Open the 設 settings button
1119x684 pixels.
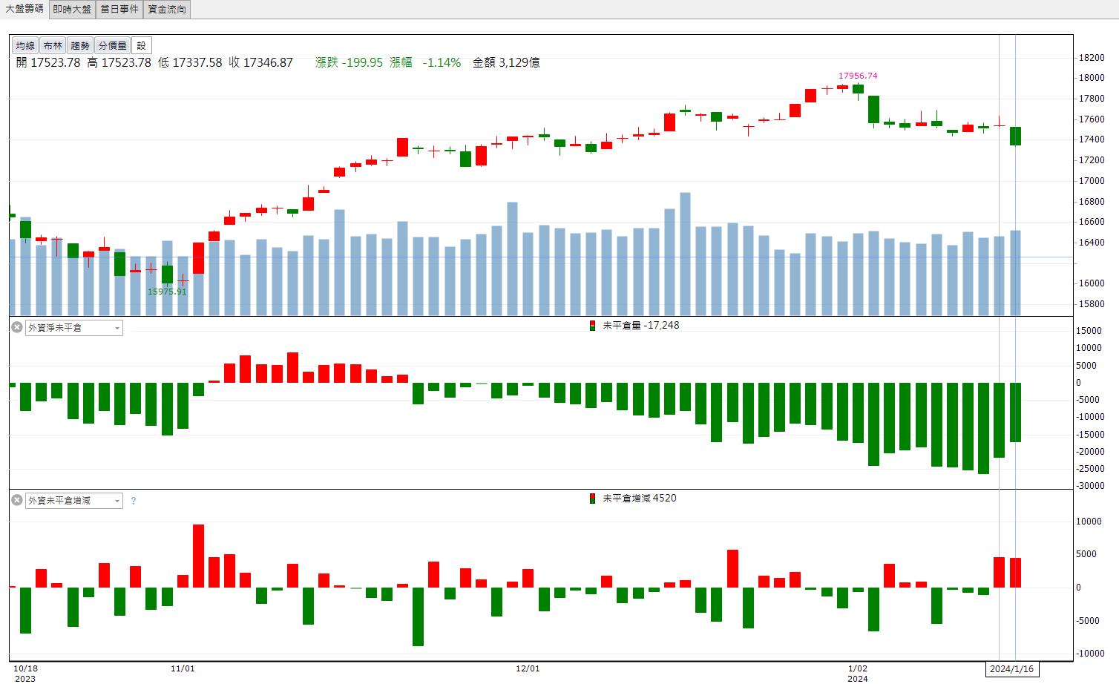141,46
